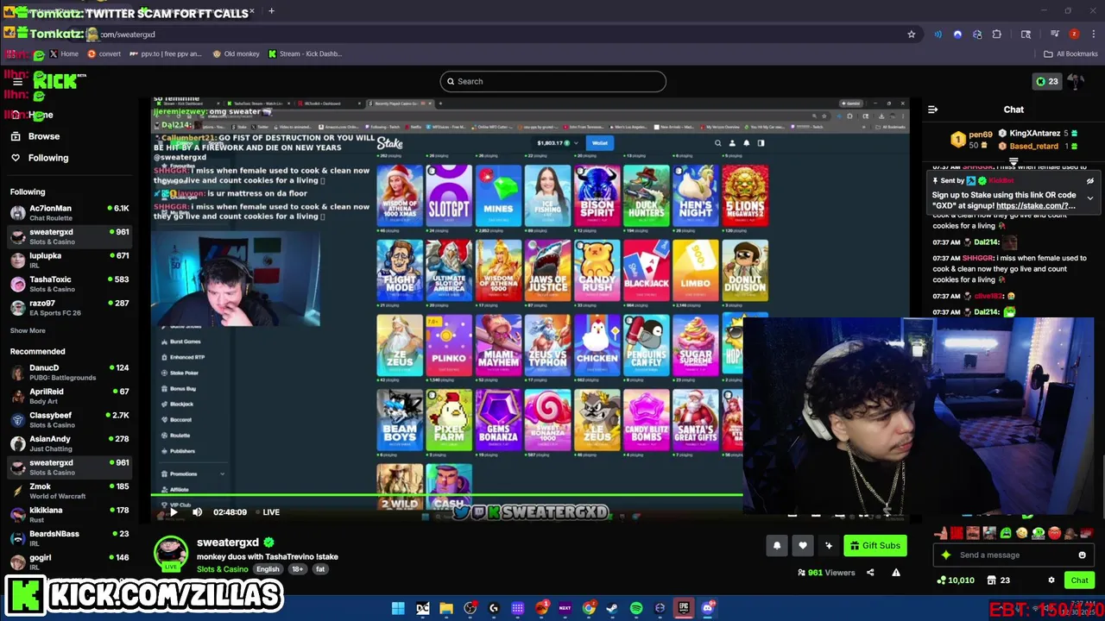This screenshot has width=1105, height=621.
Task: Collapse the pinned message with the chevron
Action: (1090, 198)
